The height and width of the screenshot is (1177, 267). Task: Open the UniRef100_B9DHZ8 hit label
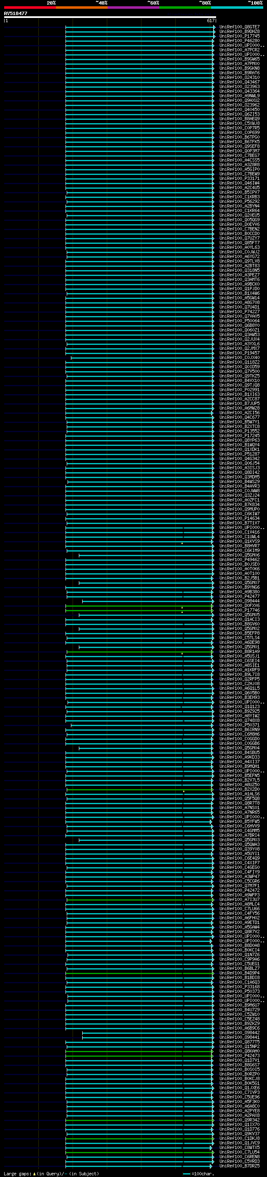(x=239, y=32)
